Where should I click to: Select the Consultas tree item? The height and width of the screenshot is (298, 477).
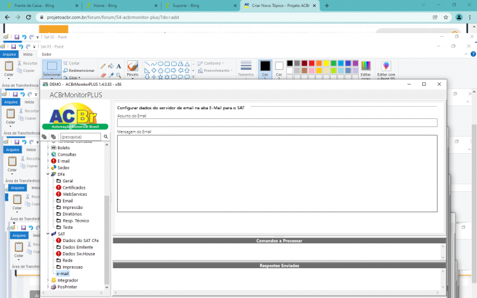coord(67,154)
